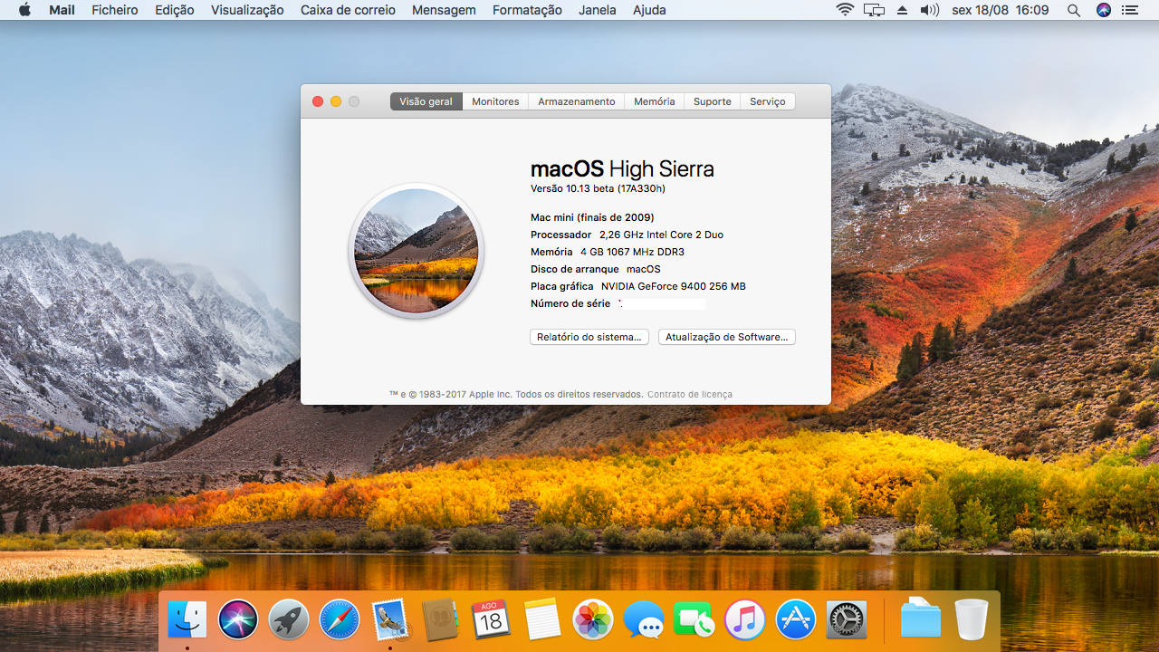The height and width of the screenshot is (652, 1159).
Task: Open the Visualização menu
Action: 247,10
